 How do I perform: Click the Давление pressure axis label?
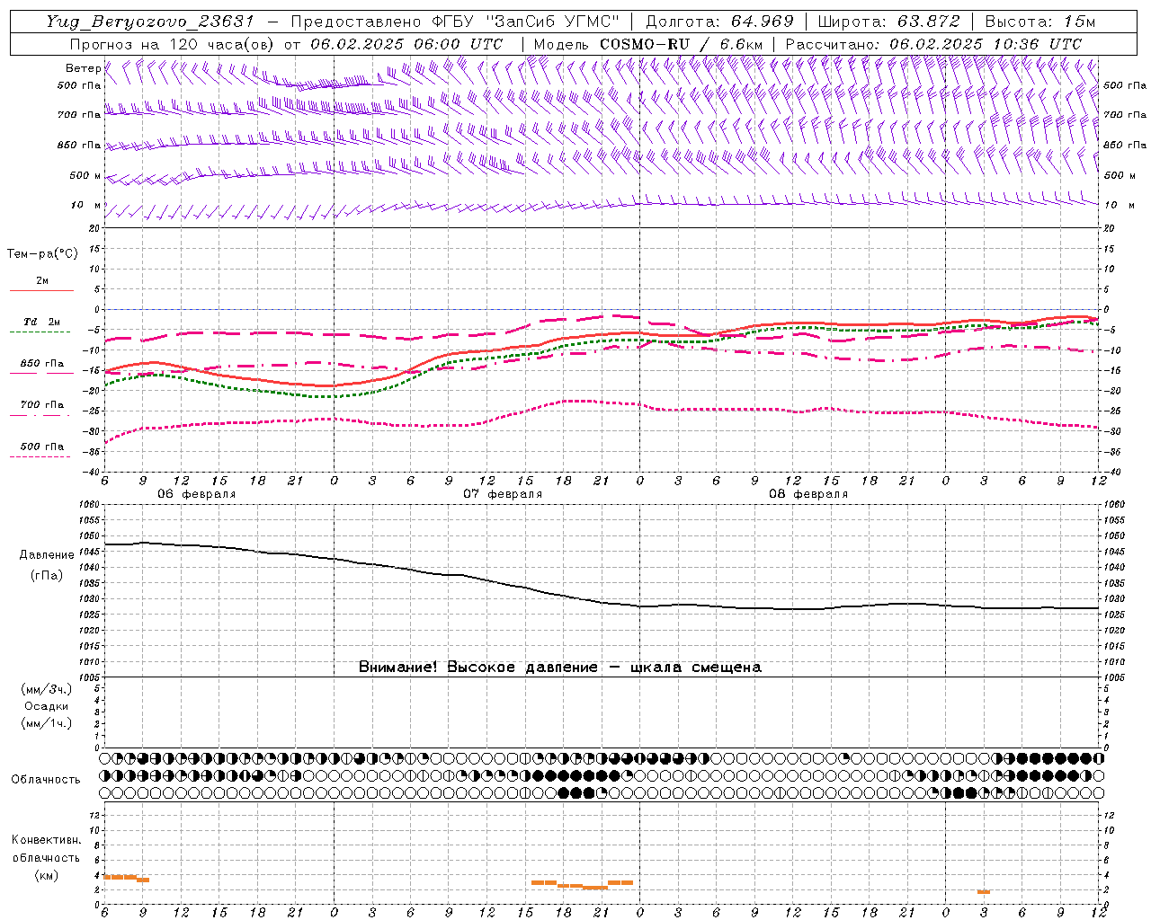coord(47,554)
